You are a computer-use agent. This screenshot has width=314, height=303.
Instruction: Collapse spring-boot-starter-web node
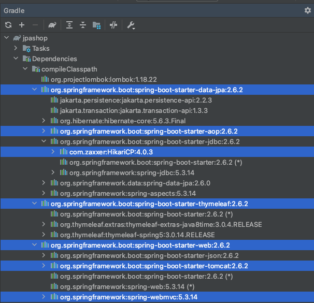coord(34,245)
